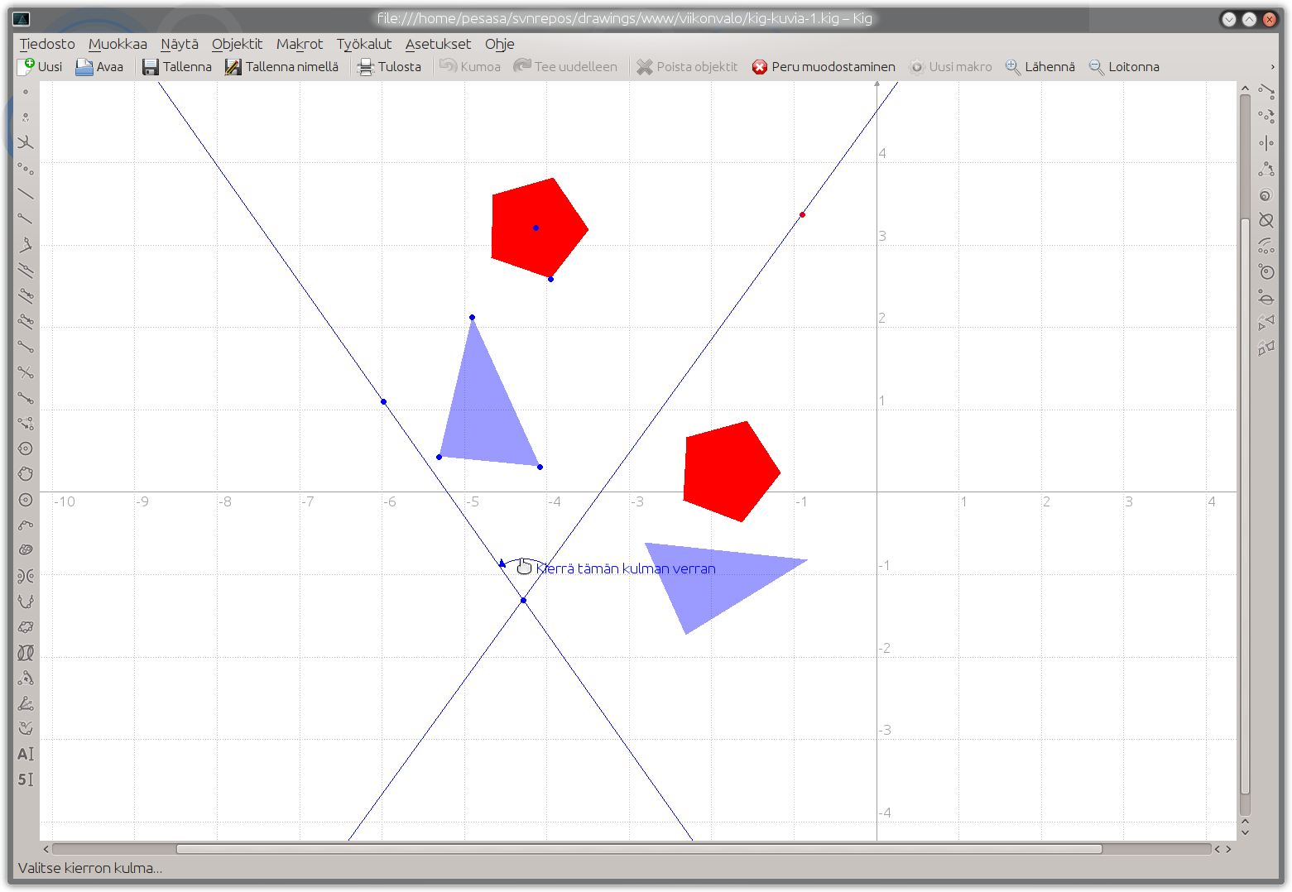This screenshot has height=892, width=1292.
Task: Select the projective quadrilaterals transformation tool
Action: [x=1266, y=348]
